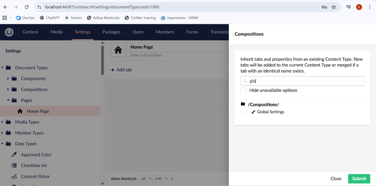Expand the Components folder
Screen dimensions: 376x186
click(x=8, y=78)
